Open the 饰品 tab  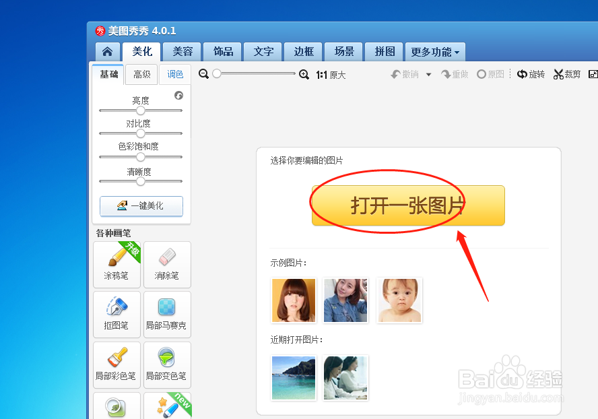tap(223, 51)
